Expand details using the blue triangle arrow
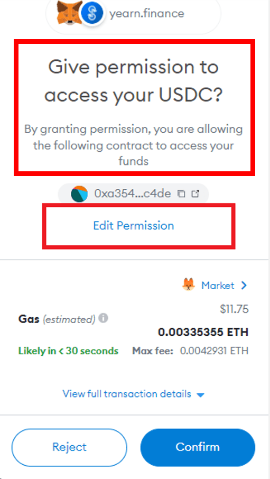This screenshot has height=479, width=270. click(200, 395)
